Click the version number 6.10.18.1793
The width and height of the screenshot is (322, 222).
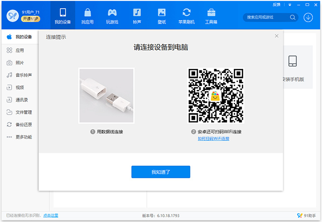pos(168,215)
